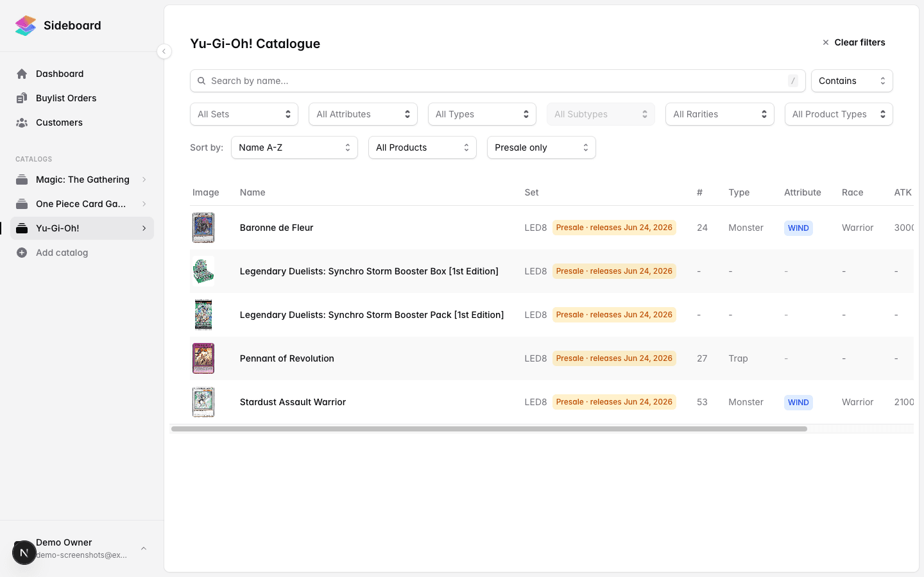Screen dimensions: 924x577
Task: Open Synchro Storm Booster Box thumbnail
Action: click(x=203, y=271)
